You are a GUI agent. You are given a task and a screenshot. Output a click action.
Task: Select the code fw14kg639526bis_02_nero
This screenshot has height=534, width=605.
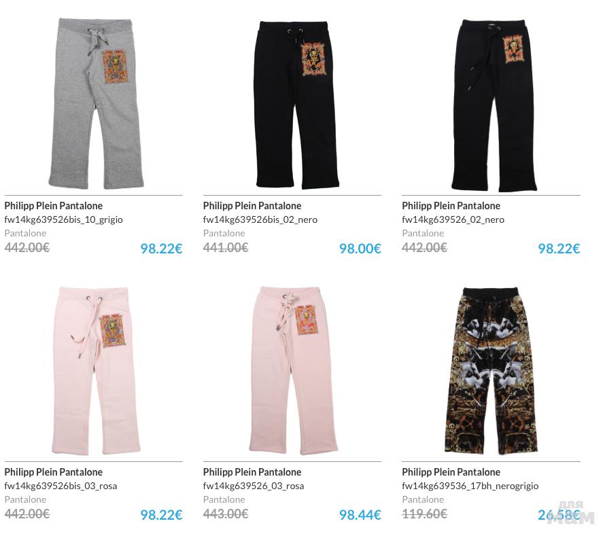260,219
